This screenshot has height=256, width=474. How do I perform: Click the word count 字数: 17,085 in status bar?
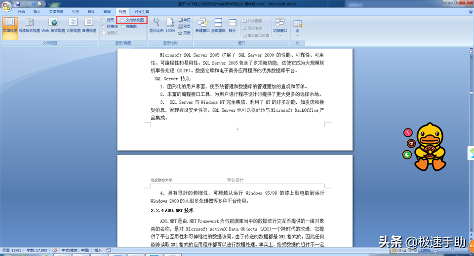37,250
